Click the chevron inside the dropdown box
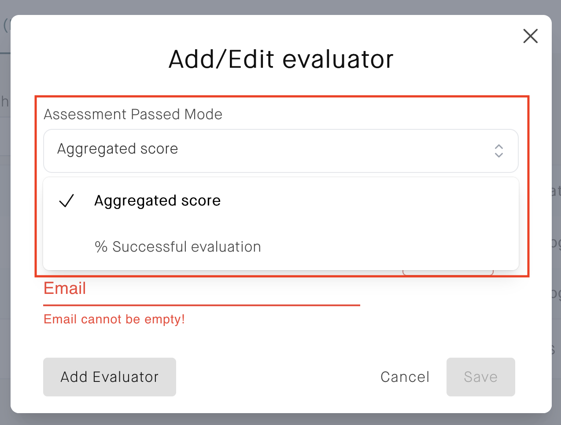Image resolution: width=561 pixels, height=425 pixels. [x=499, y=151]
